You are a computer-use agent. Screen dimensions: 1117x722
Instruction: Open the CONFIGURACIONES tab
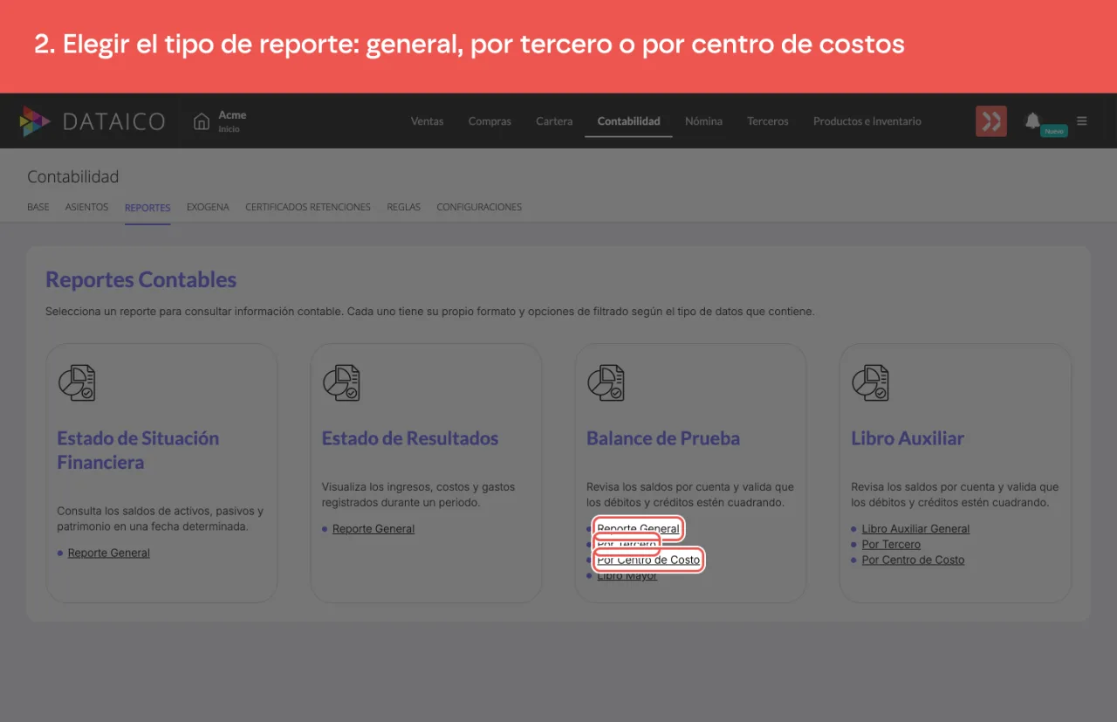click(x=479, y=208)
